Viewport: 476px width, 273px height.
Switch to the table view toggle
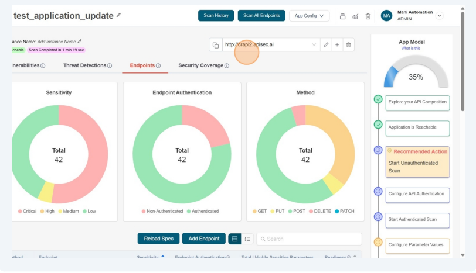(234, 239)
